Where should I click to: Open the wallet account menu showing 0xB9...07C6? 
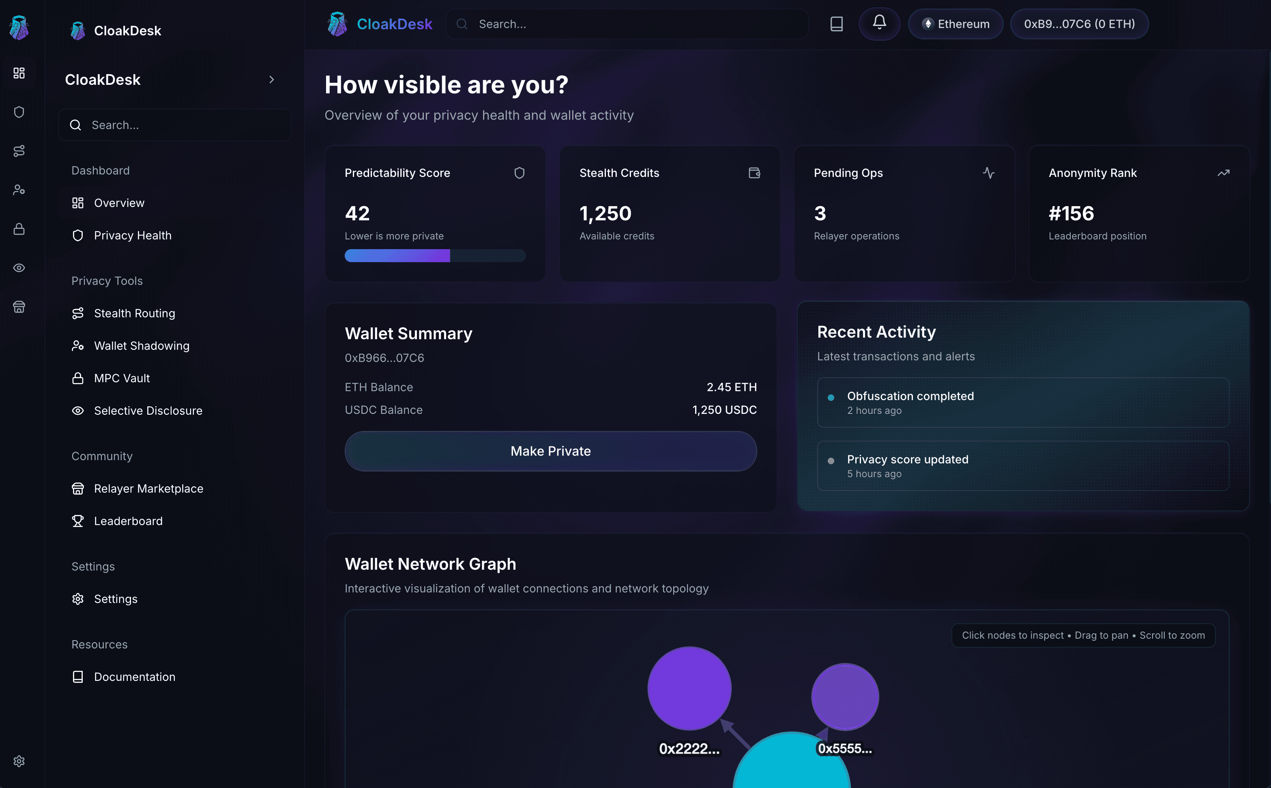[x=1079, y=24]
